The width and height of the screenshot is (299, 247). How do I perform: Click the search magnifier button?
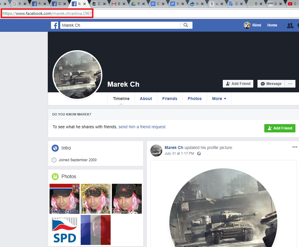coord(186,25)
